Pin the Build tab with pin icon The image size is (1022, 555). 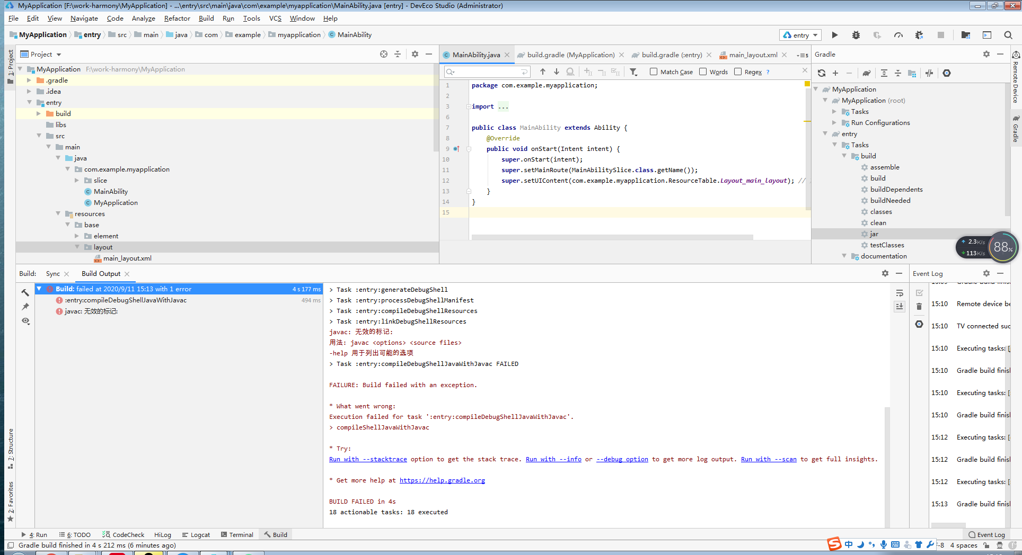pyautogui.click(x=25, y=307)
